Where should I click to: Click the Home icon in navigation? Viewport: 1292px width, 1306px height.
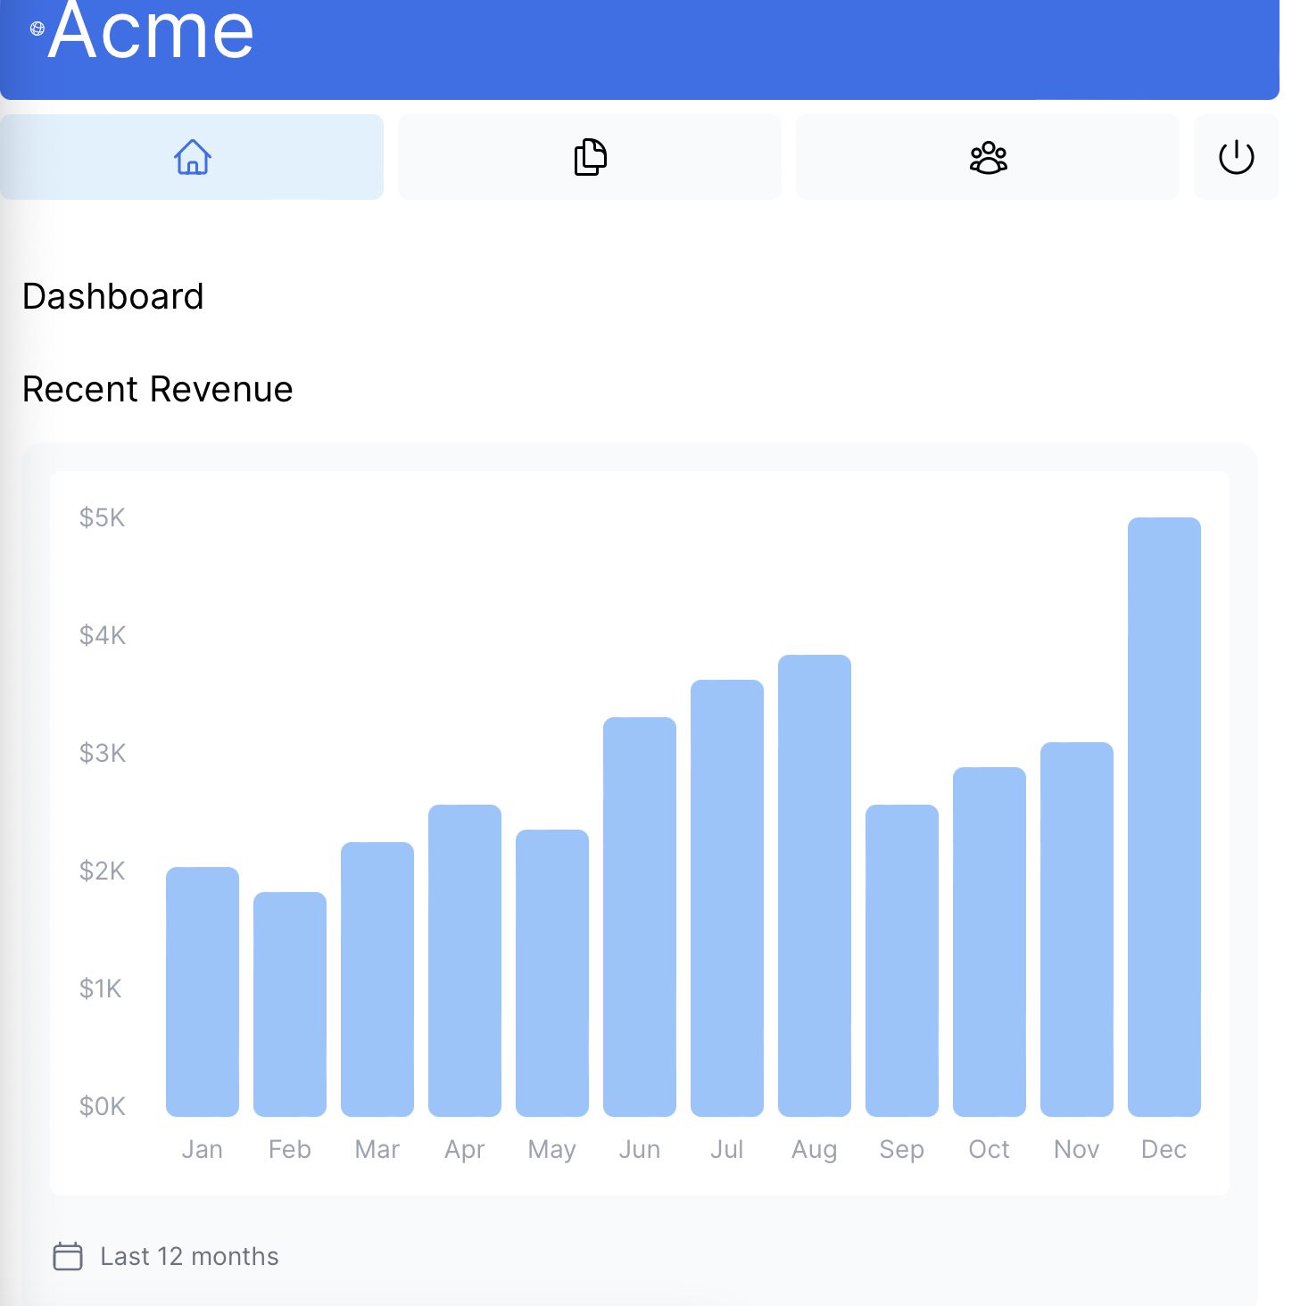[192, 157]
